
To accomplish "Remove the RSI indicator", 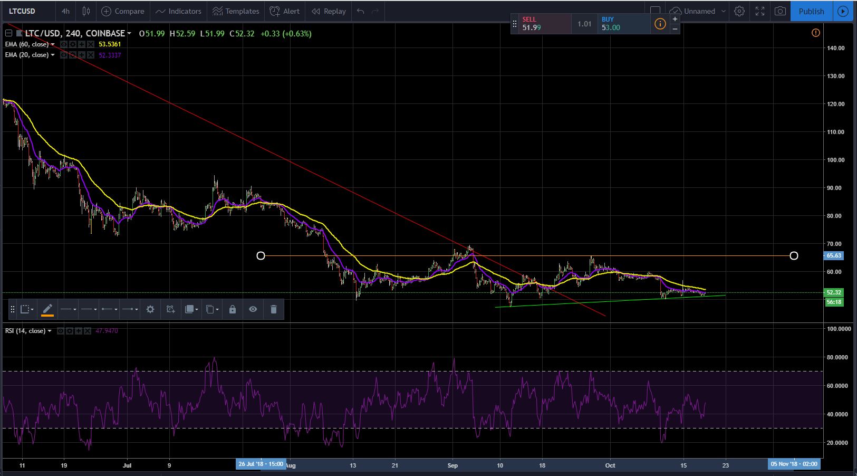I will [x=88, y=331].
